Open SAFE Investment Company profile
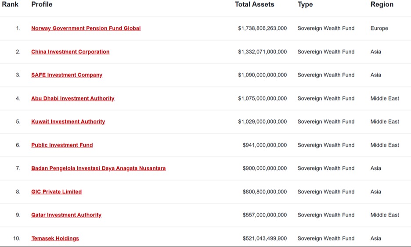The height and width of the screenshot is (247, 411). (x=67, y=75)
